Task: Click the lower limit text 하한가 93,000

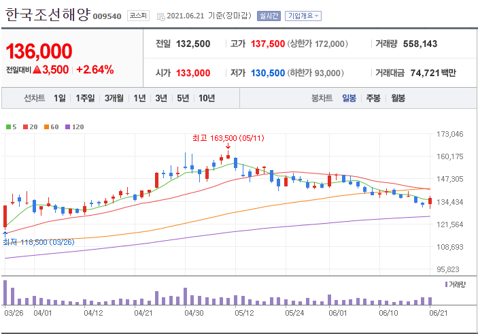Action: point(315,73)
